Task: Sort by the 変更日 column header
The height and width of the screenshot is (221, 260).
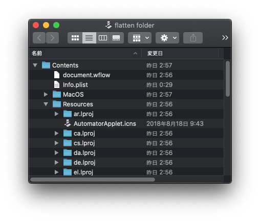Action: tap(180, 53)
